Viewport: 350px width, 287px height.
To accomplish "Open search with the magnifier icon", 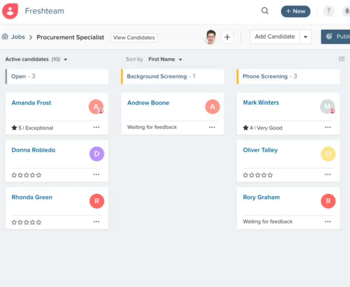I will pyautogui.click(x=265, y=11).
